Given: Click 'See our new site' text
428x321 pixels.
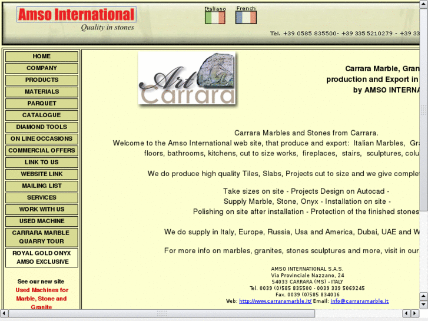Looking at the screenshot, I should pyautogui.click(x=41, y=282).
